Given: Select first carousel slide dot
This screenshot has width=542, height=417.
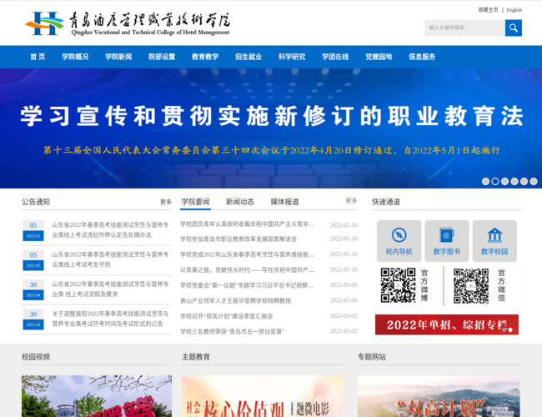Looking at the screenshot, I should pos(485,181).
